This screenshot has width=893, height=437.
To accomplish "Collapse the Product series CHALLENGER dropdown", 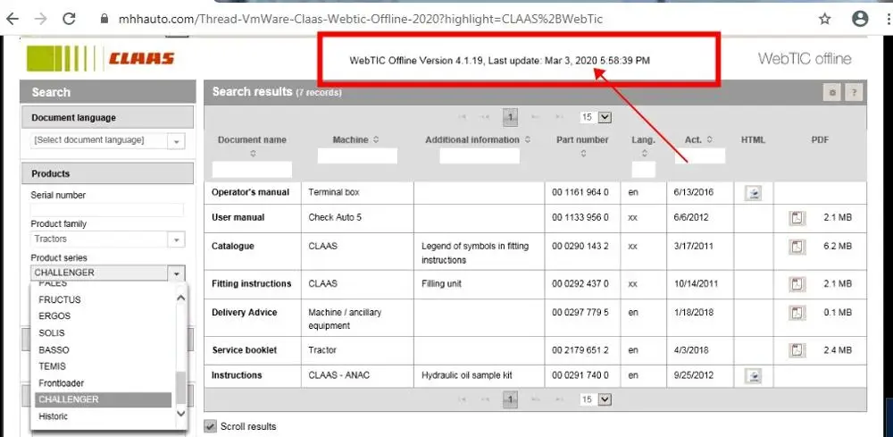I will [177, 273].
